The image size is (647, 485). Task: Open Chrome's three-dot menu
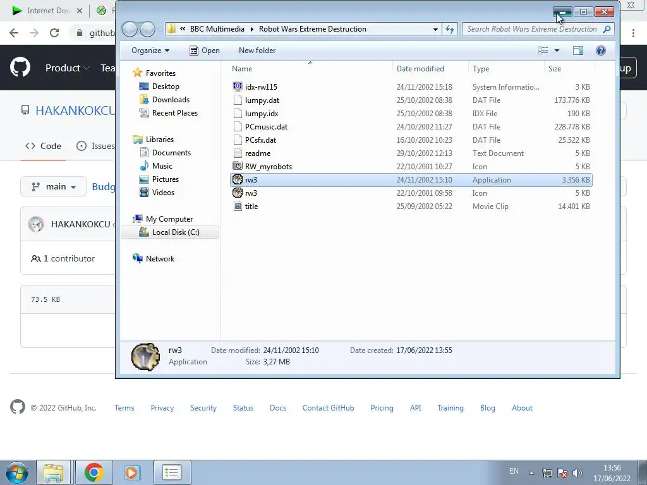(x=633, y=33)
